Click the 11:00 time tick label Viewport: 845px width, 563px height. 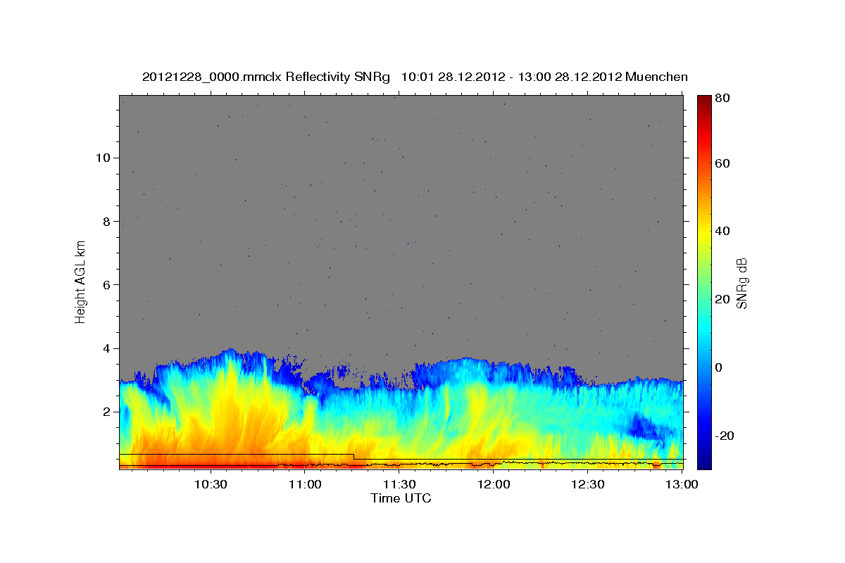304,484
